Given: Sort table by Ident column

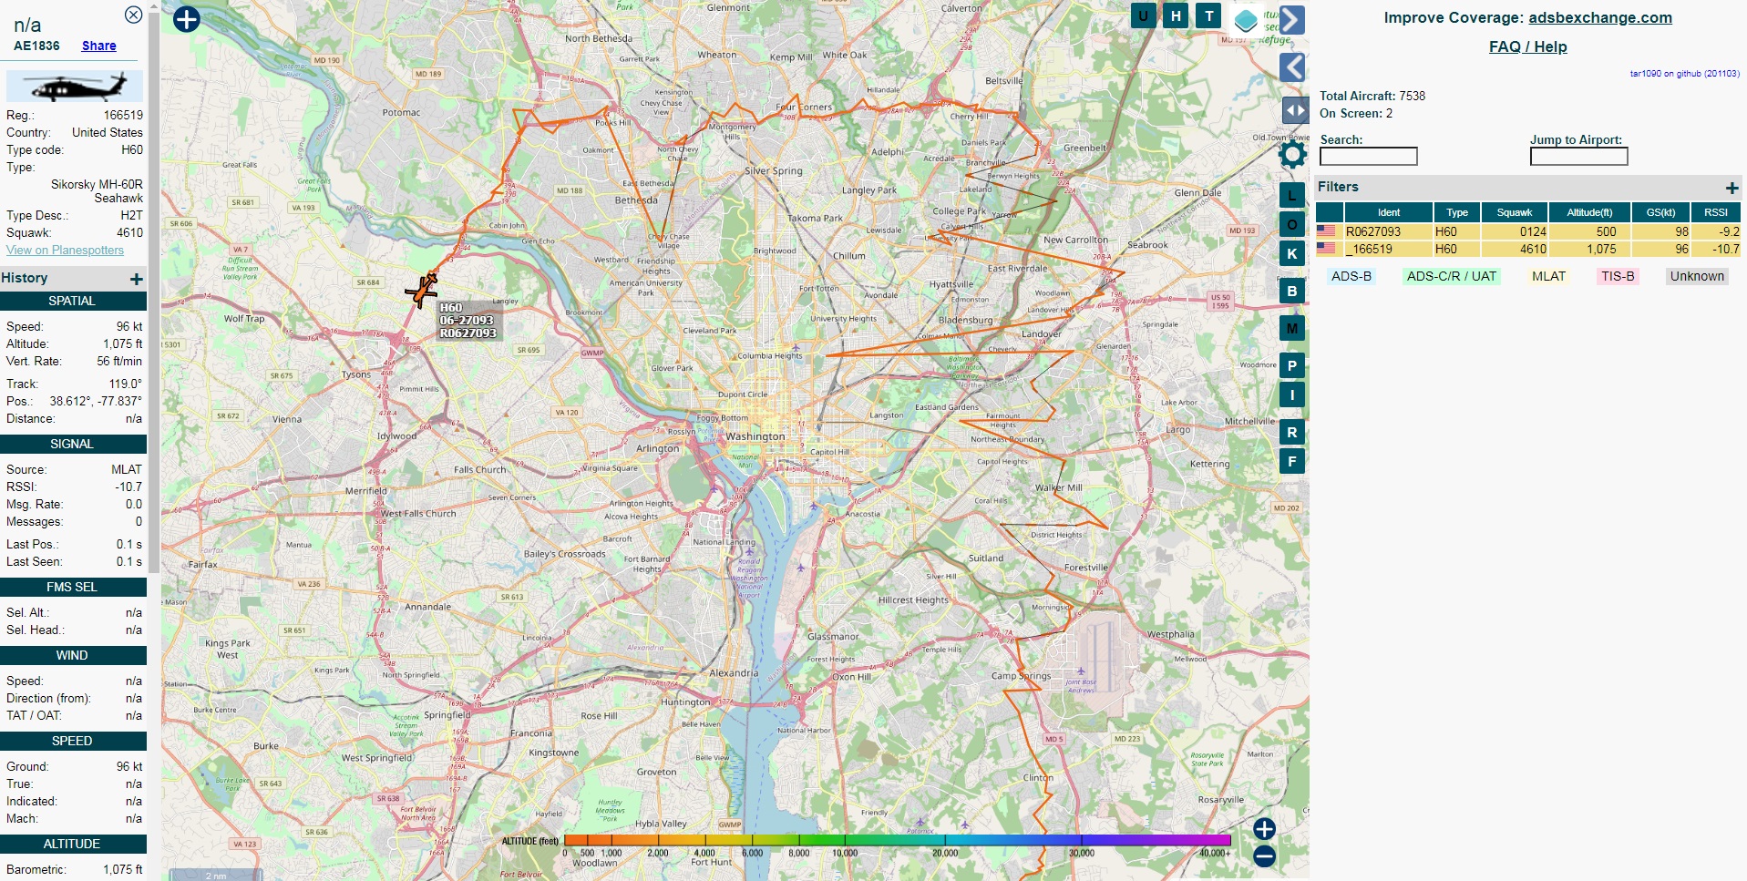Looking at the screenshot, I should tap(1388, 212).
